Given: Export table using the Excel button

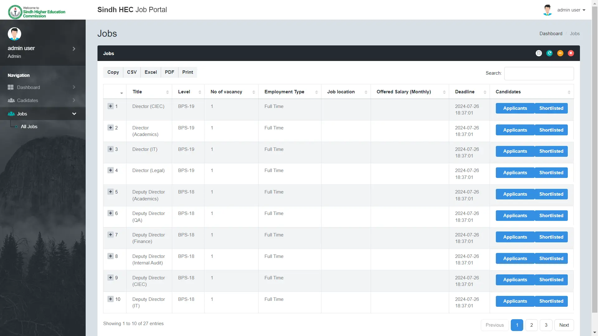Looking at the screenshot, I should click(x=150, y=72).
